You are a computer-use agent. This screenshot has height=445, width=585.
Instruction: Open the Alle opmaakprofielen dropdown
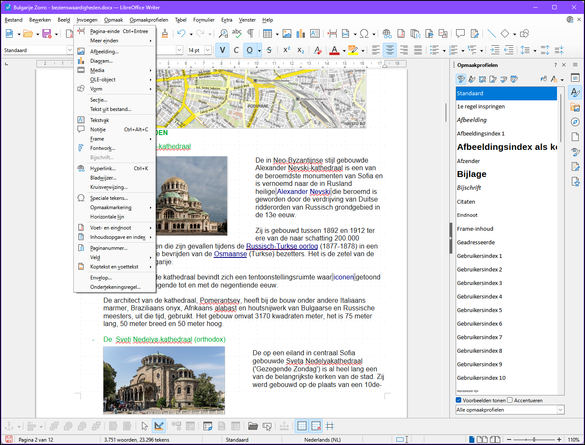560,409
